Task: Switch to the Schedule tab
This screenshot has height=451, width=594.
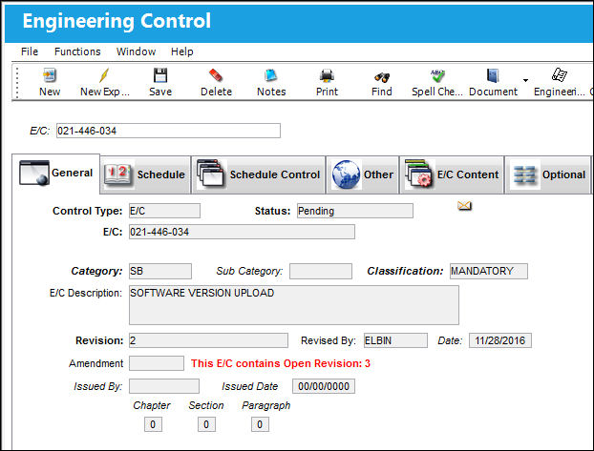Action: [x=145, y=174]
